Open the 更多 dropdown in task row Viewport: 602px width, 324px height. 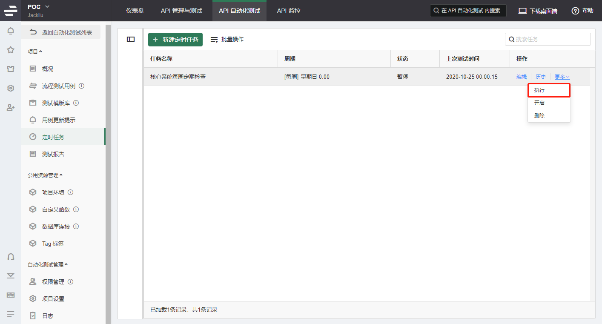(x=562, y=77)
